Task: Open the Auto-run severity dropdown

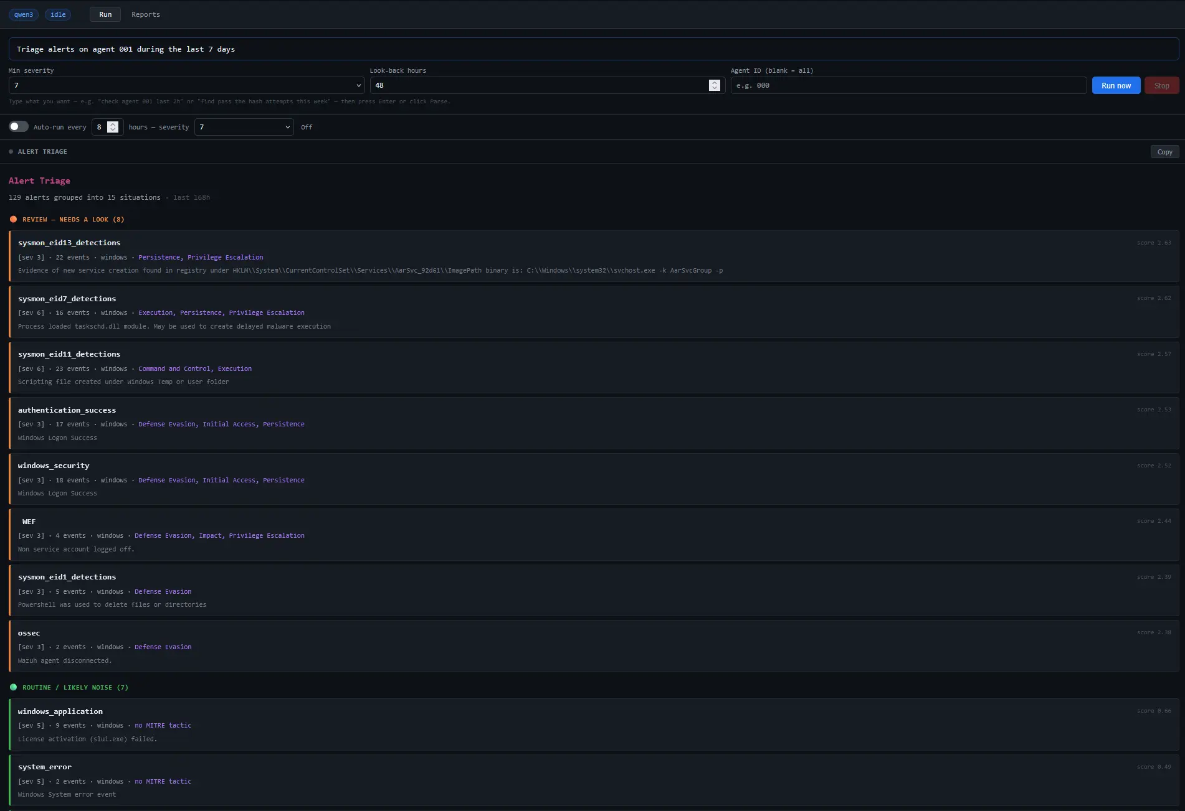Action: (244, 127)
